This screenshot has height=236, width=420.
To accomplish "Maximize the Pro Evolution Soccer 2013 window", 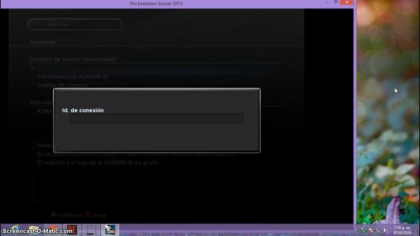I will 335,2.
